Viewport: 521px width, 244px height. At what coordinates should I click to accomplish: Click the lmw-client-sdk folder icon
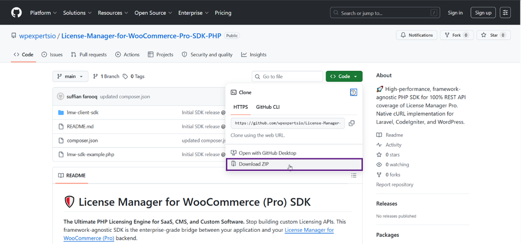tap(61, 112)
